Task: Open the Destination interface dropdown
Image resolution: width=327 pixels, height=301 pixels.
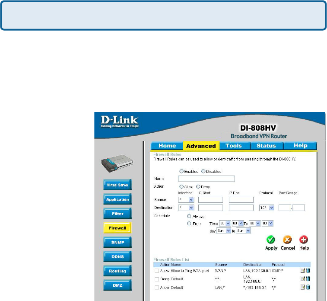Action: 186,208
